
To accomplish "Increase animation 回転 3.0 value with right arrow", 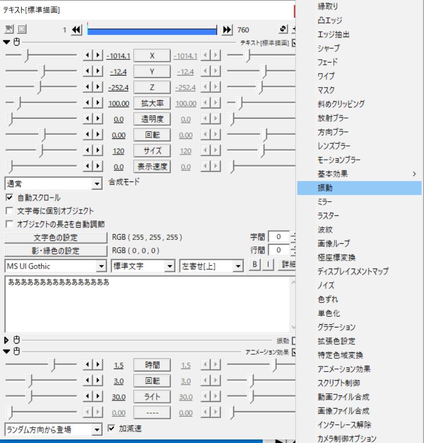I will click(98, 381).
